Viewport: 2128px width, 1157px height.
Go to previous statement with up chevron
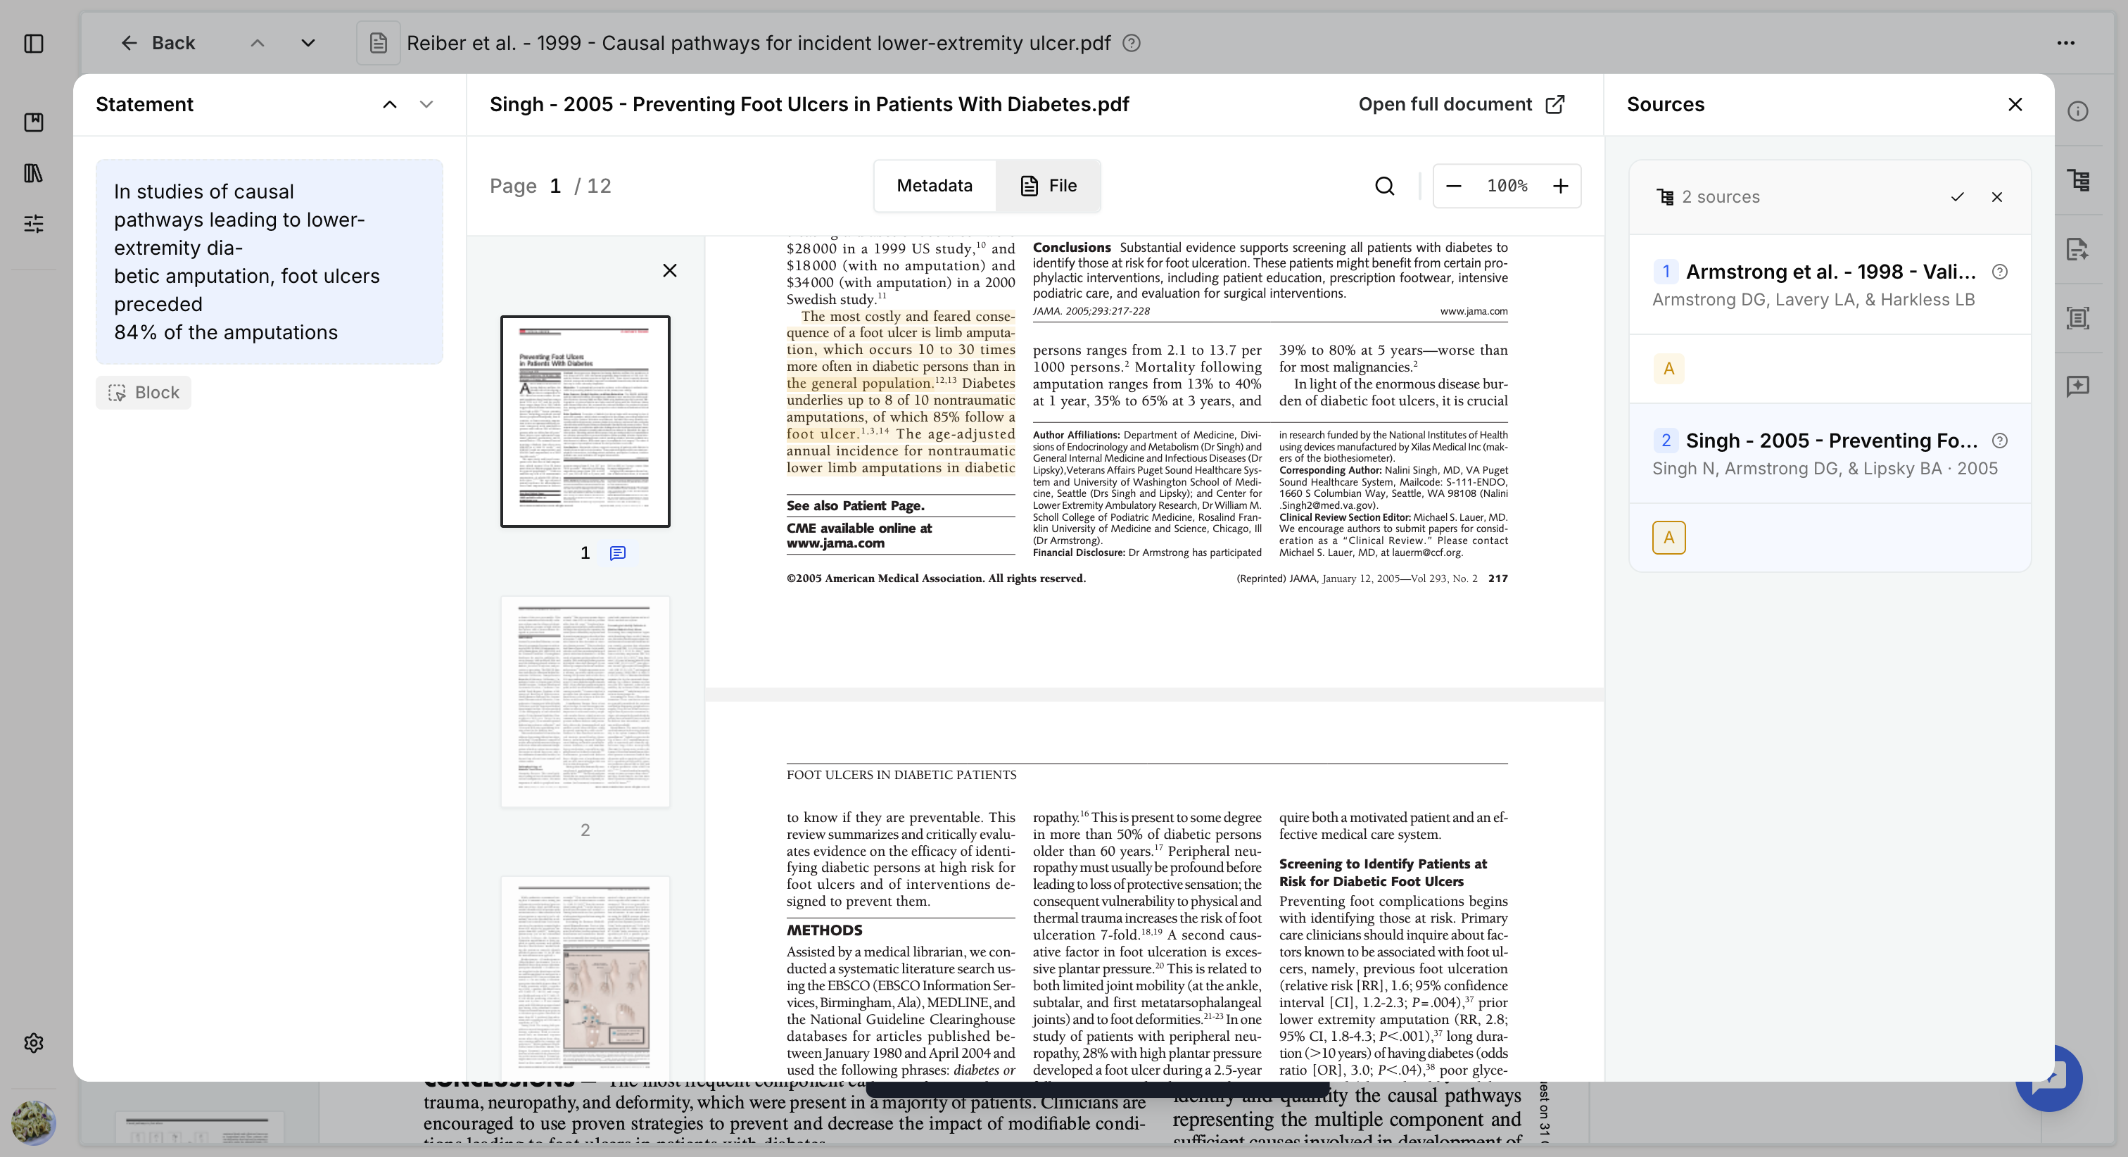[x=390, y=104]
